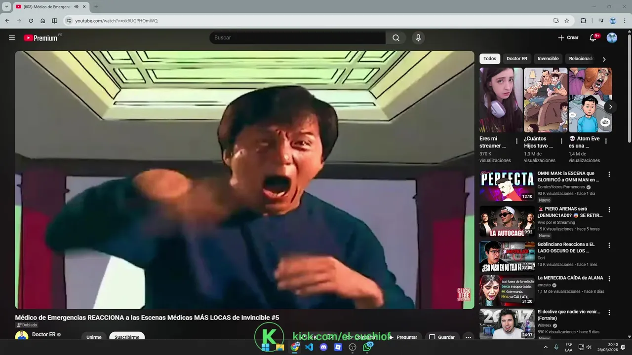Install app icon in the address bar
The width and height of the screenshot is (632, 355).
coord(556,21)
